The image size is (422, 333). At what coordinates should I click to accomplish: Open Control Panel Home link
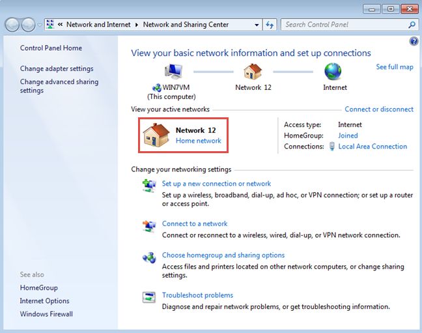pos(51,48)
